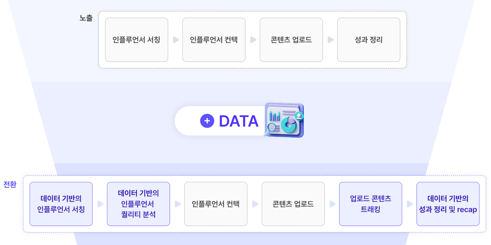Click the arrow after top-row 인플루언서 서칭 box
Screen dimensions: 491x245
pyautogui.click(x=176, y=40)
